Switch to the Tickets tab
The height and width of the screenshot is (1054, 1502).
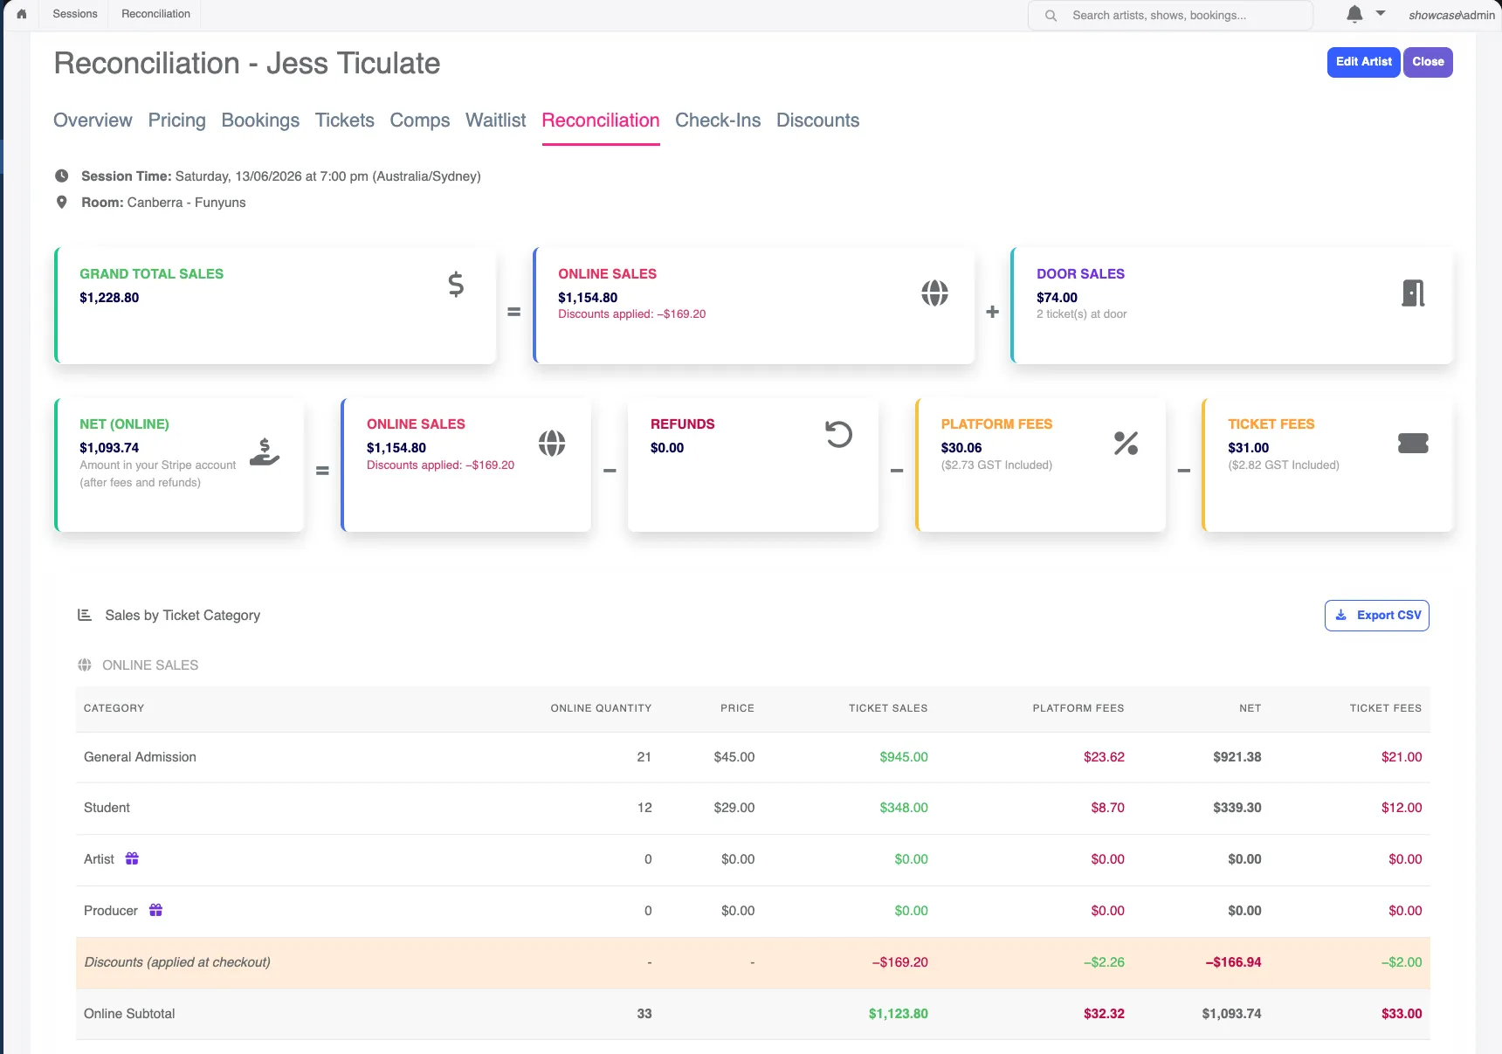coord(345,121)
